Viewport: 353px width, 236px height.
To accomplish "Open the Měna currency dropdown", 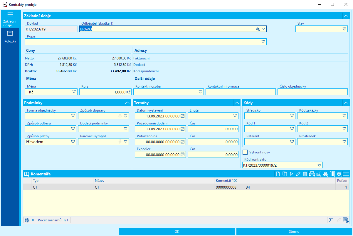I will 74,92.
